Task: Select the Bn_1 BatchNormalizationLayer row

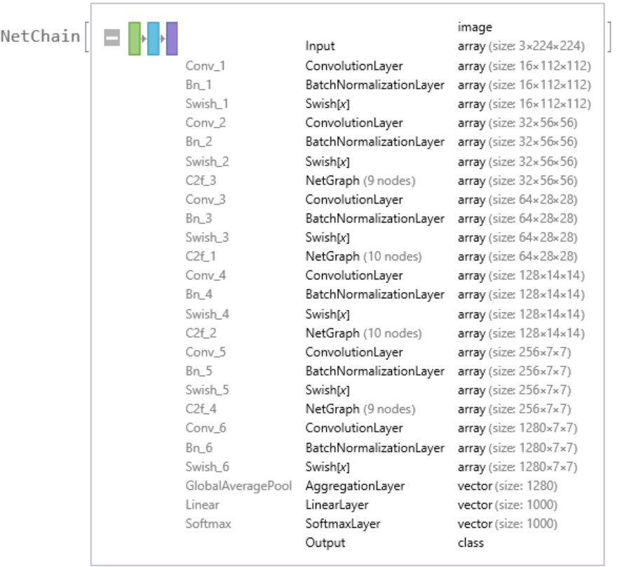Action: pyautogui.click(x=374, y=85)
